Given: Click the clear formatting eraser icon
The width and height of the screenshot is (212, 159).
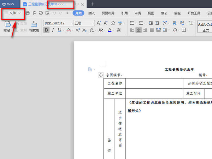Looking at the screenshot, I should (113, 23).
